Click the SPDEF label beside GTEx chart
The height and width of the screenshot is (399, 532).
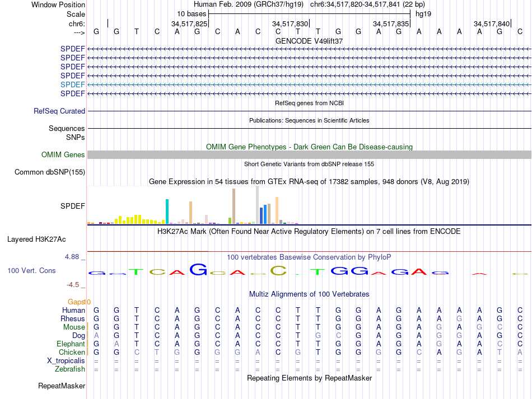(73, 206)
